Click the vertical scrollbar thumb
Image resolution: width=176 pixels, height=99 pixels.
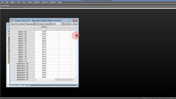(76, 36)
